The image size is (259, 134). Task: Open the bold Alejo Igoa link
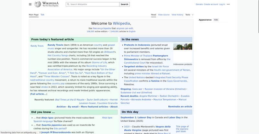pos(47,118)
